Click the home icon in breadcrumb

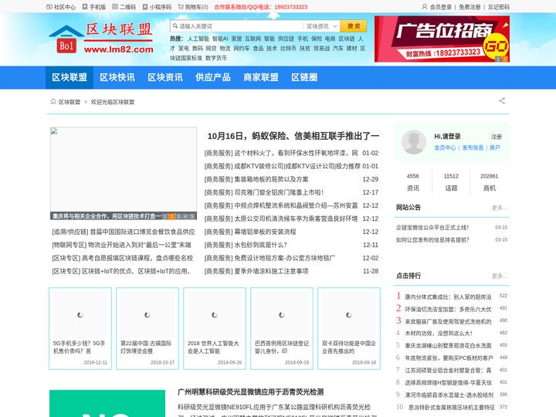53,102
